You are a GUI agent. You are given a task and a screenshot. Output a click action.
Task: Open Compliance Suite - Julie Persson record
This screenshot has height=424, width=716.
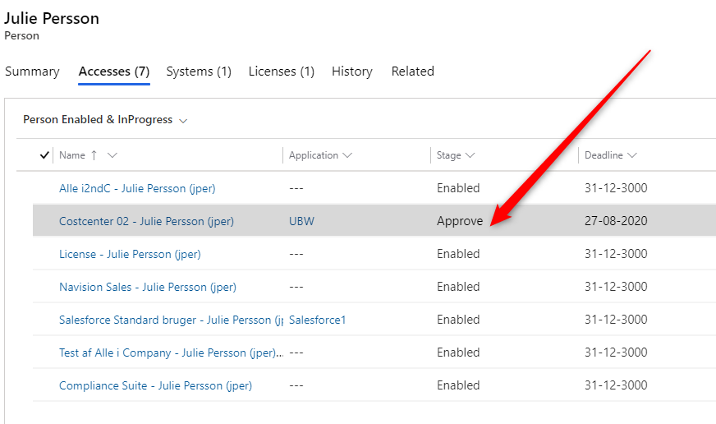pyautogui.click(x=155, y=385)
